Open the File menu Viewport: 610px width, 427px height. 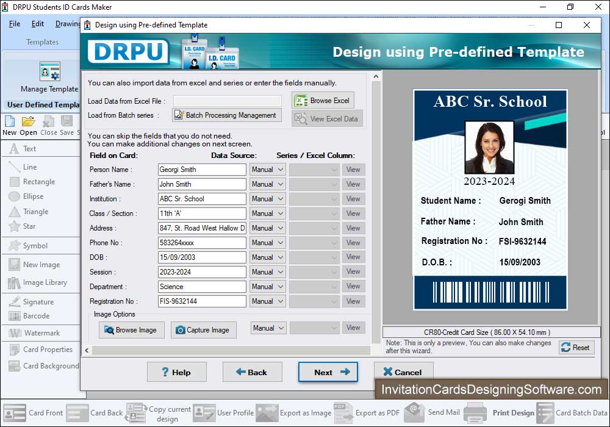pos(15,24)
